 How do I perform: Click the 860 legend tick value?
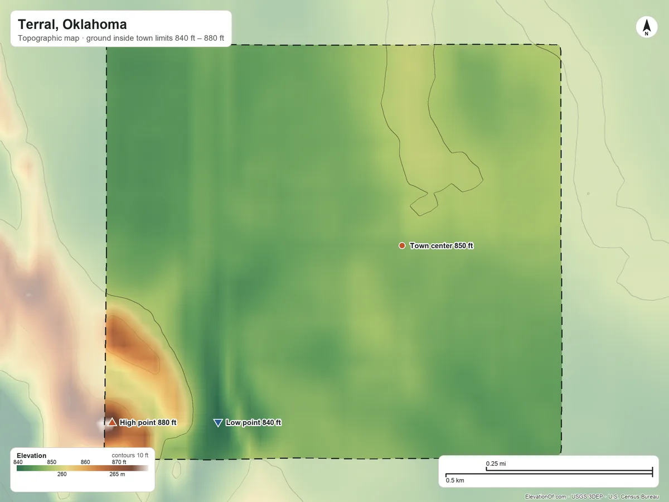tap(85, 462)
